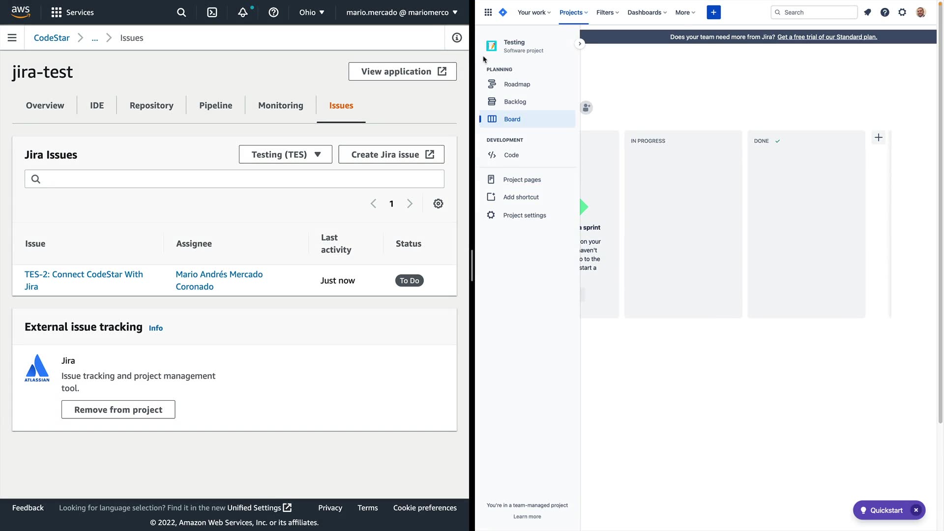Open Jira app switcher grid icon
Screen dimensions: 944x531
488,12
